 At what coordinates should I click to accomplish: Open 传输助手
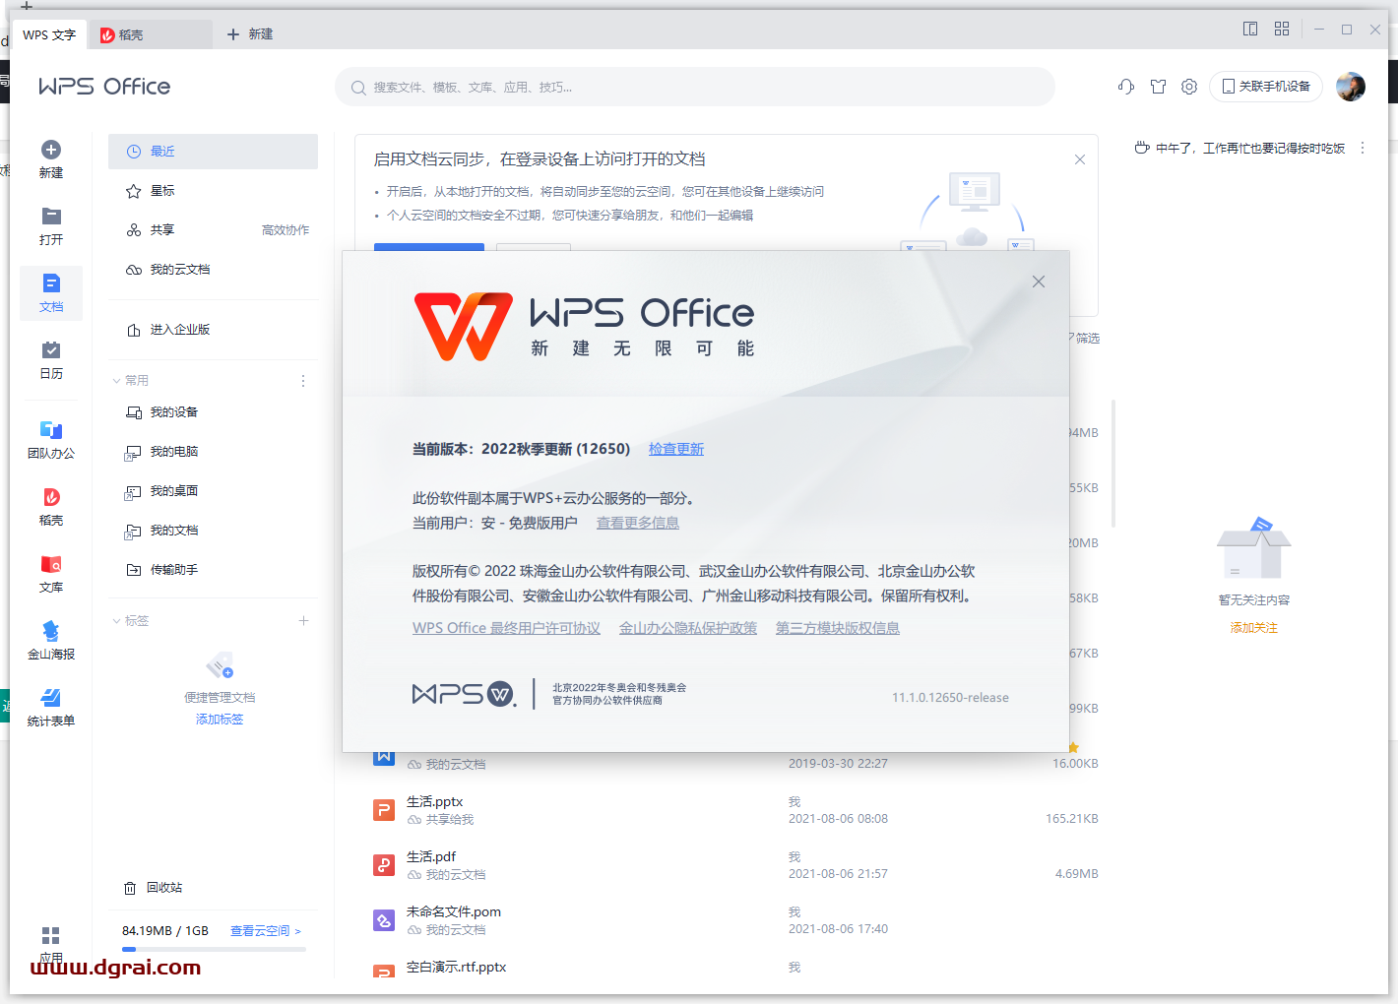pyautogui.click(x=213, y=570)
